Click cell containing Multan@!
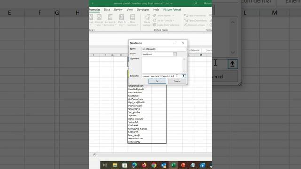 [x=140, y=96]
